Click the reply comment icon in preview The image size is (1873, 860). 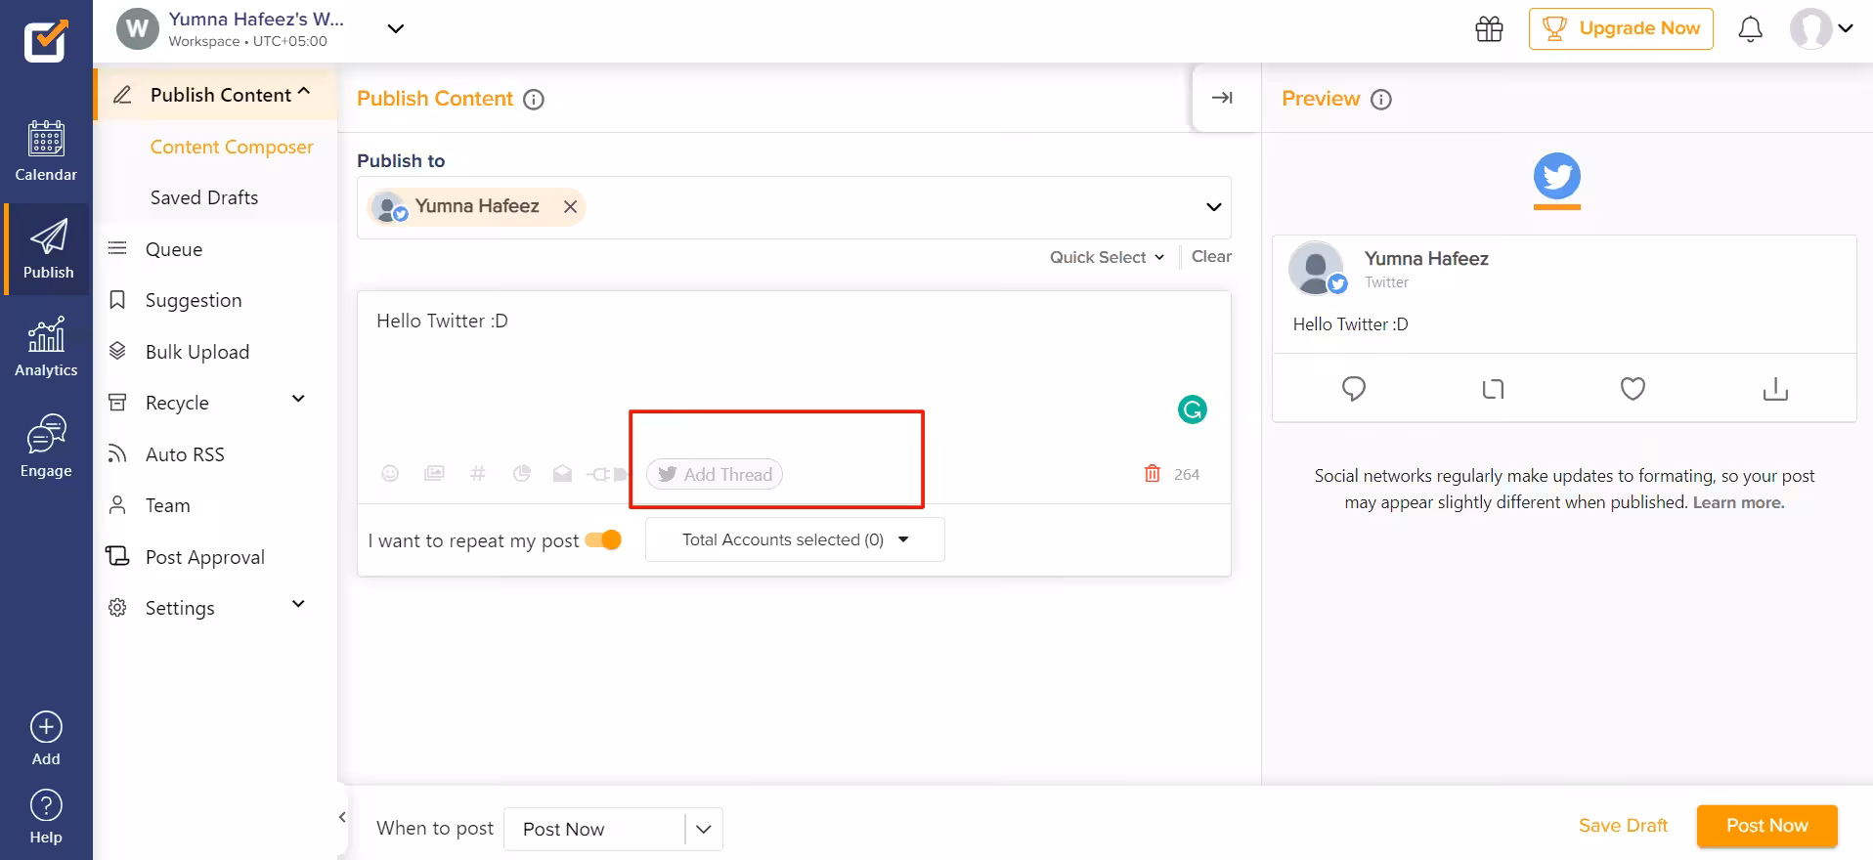click(x=1354, y=389)
